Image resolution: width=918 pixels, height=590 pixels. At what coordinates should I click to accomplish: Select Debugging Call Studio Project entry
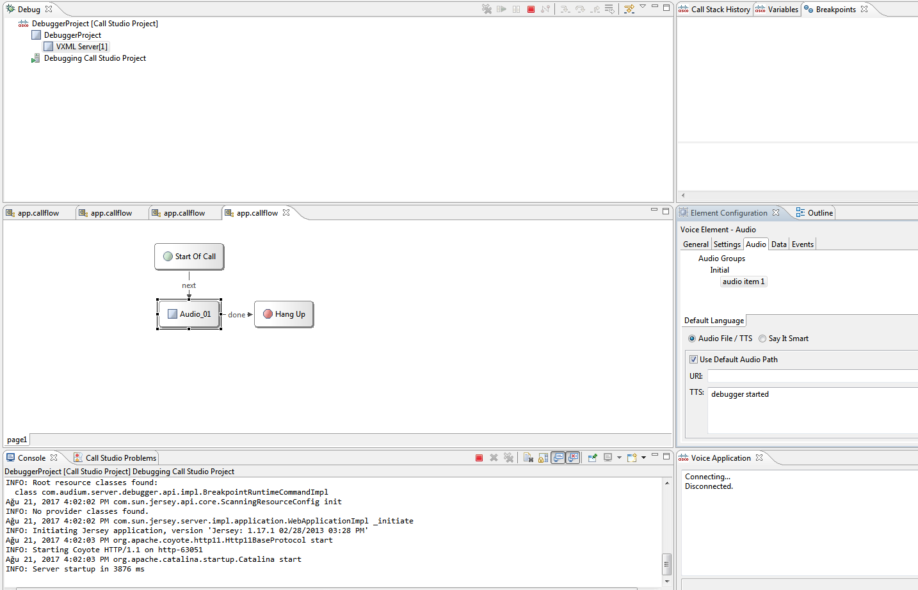click(95, 58)
